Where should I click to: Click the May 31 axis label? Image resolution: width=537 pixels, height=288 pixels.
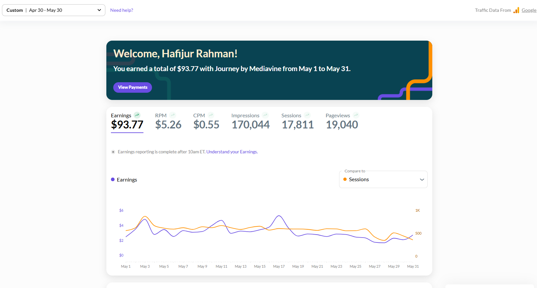[x=413, y=266]
